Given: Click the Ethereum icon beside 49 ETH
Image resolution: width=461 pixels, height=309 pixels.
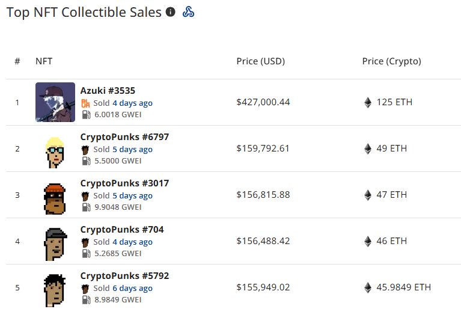Looking at the screenshot, I should (x=368, y=148).
